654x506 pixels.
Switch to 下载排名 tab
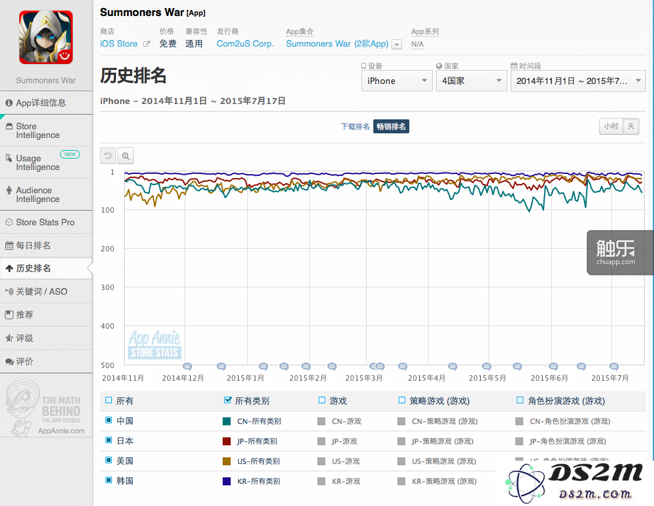coord(355,127)
